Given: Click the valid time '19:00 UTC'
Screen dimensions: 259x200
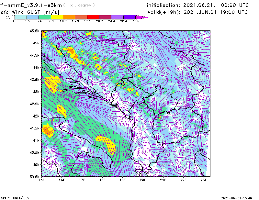Looking at the screenshot, I should 234,12.
